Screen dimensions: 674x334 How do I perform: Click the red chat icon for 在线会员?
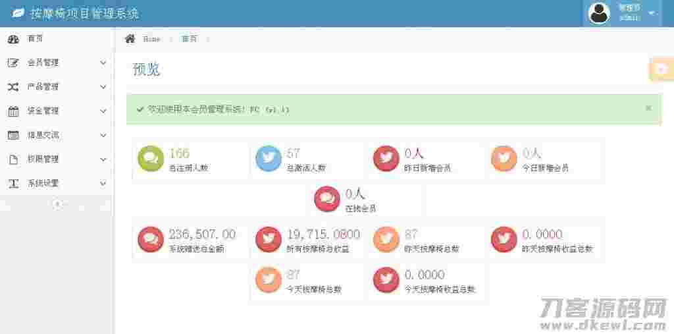(327, 199)
